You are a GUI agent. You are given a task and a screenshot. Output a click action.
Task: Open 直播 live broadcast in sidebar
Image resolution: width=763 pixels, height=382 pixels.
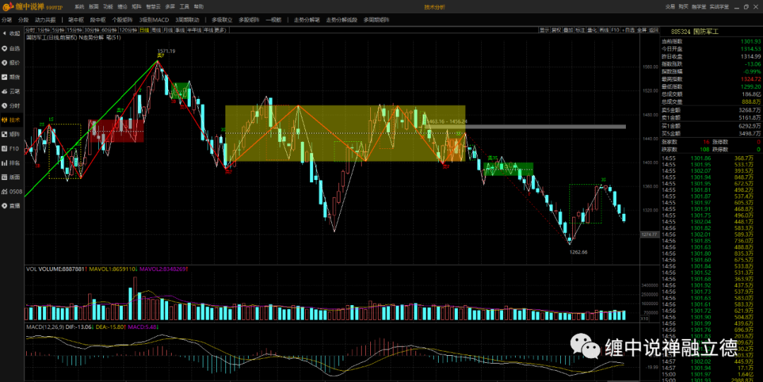click(x=11, y=206)
